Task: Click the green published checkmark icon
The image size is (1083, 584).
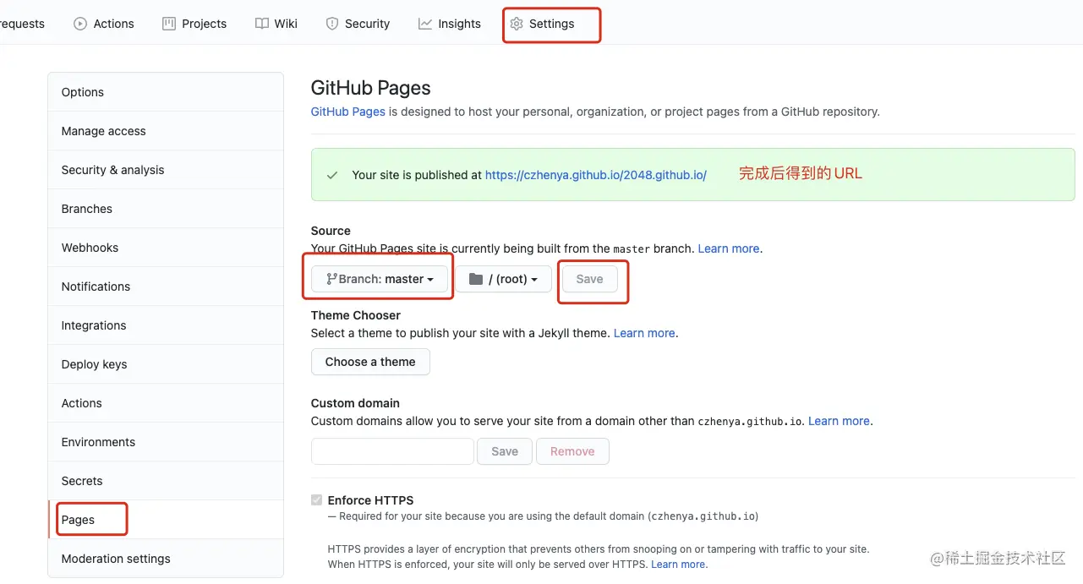Action: [332, 175]
